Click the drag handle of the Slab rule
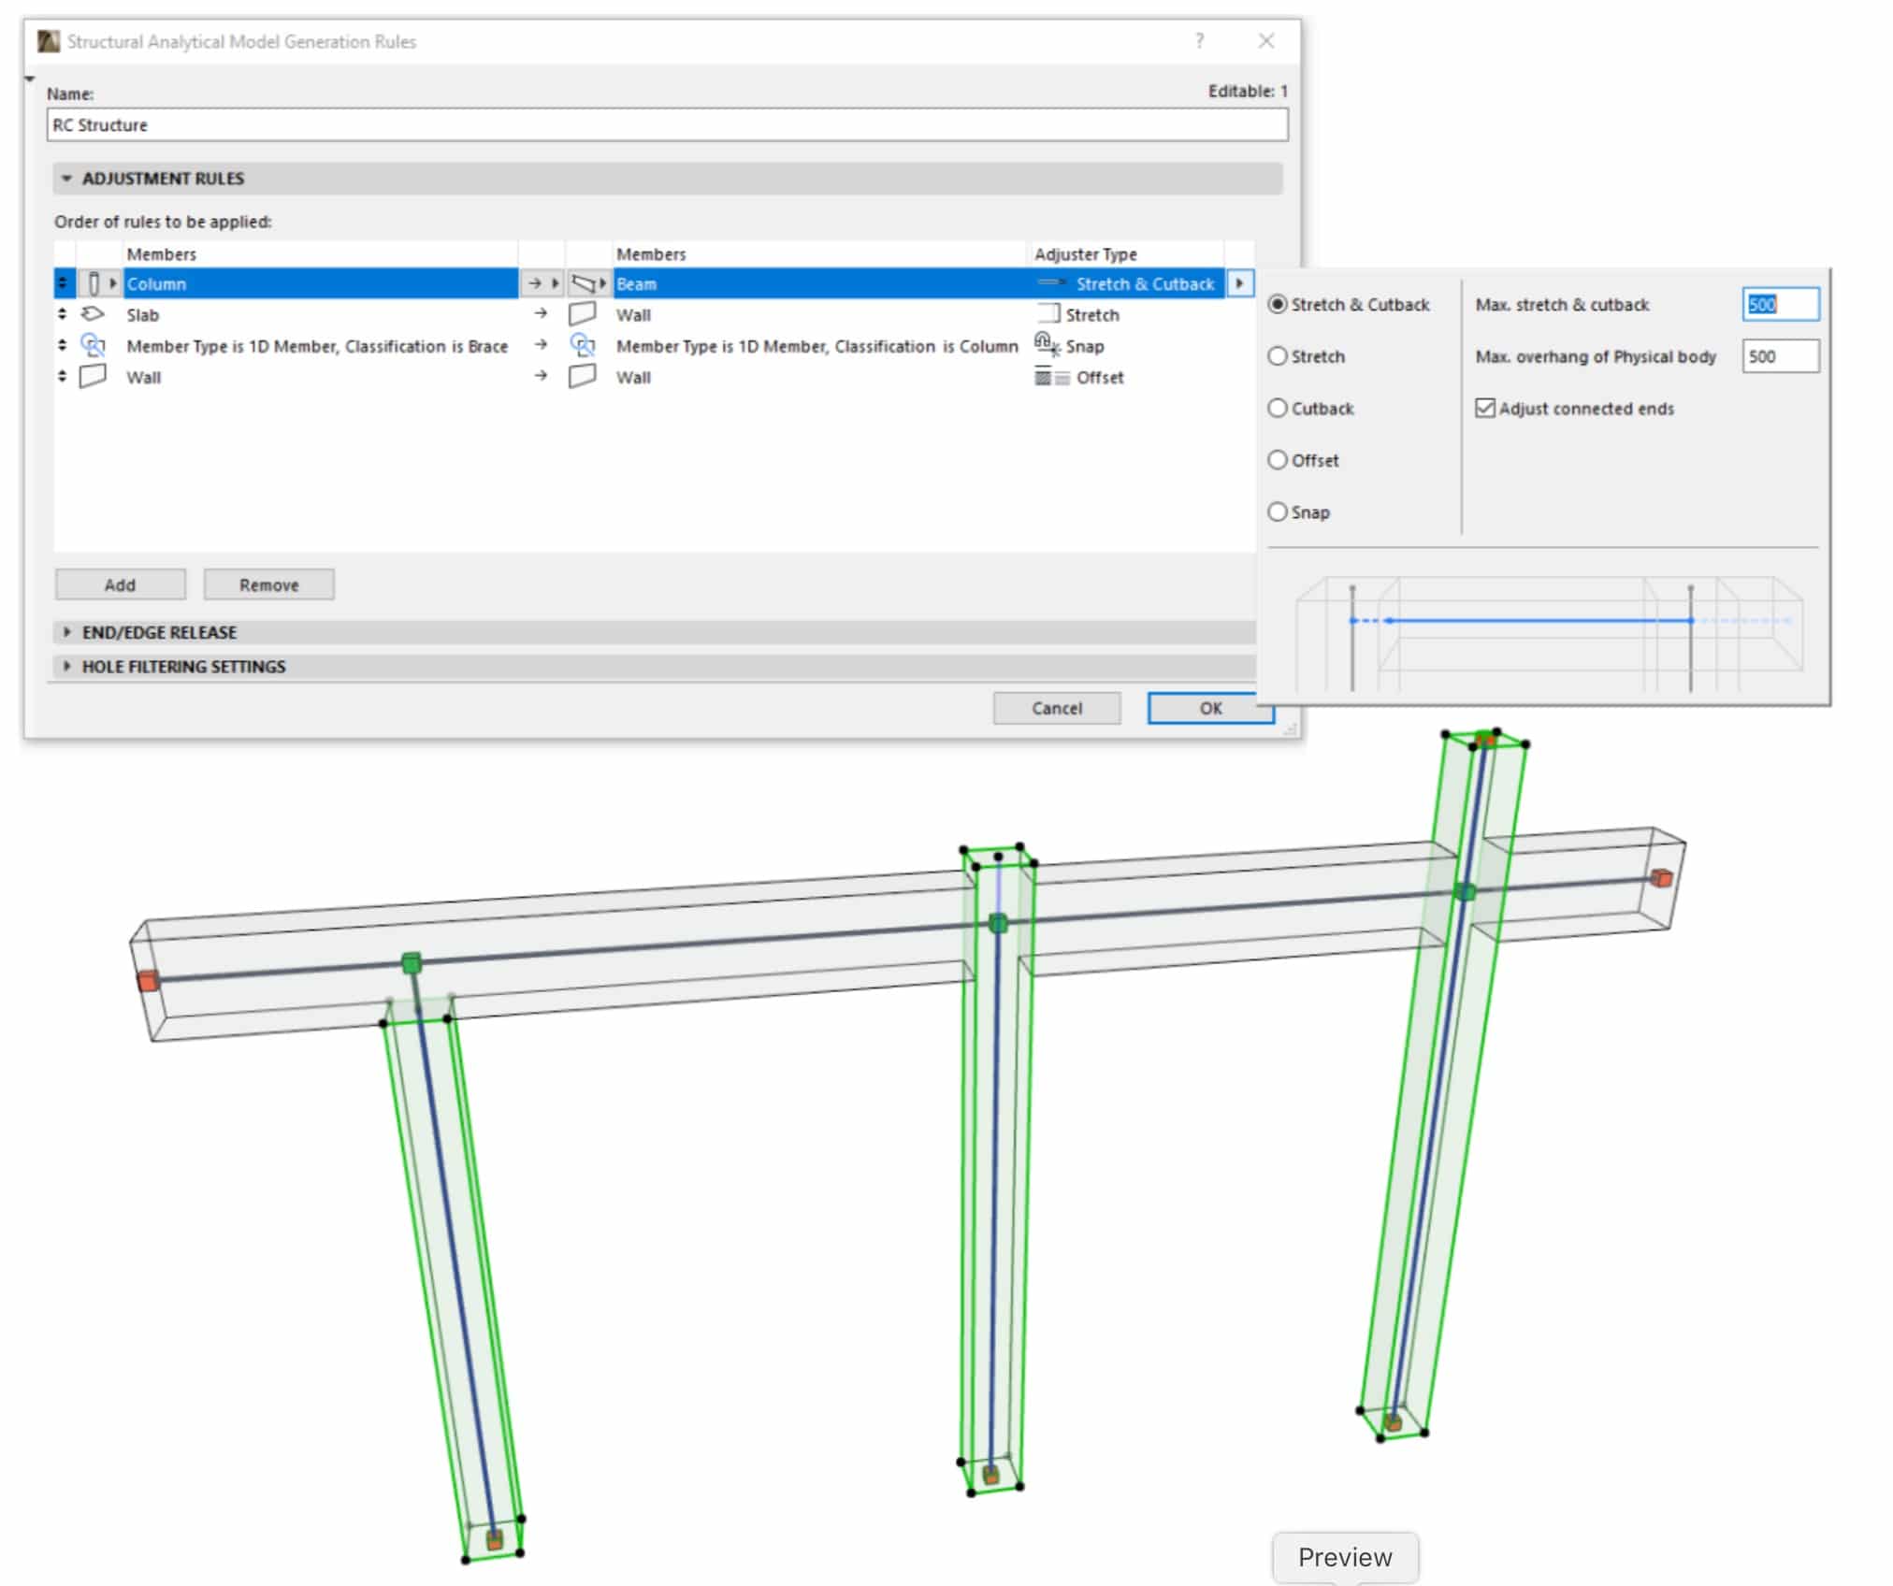Image resolution: width=1893 pixels, height=1586 pixels. click(x=63, y=314)
